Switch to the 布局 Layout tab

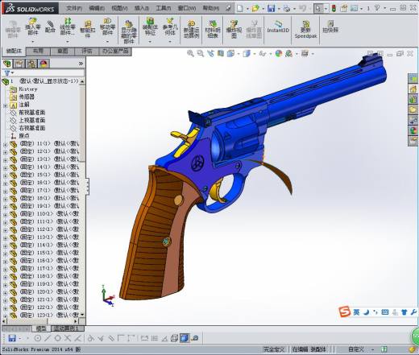tap(38, 51)
